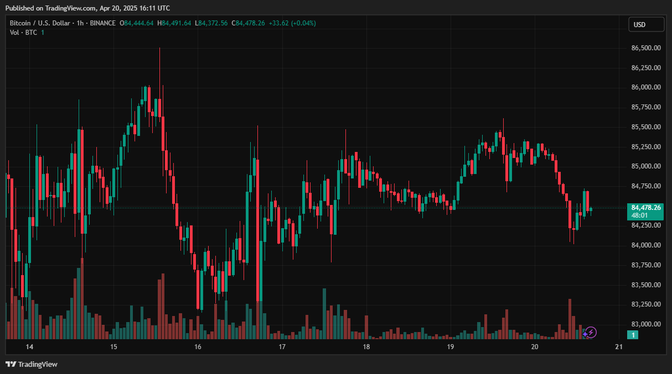Viewport: 672px width, 374px height.
Task: Click the High value H84,491.64 in the legend
Action: click(174, 23)
